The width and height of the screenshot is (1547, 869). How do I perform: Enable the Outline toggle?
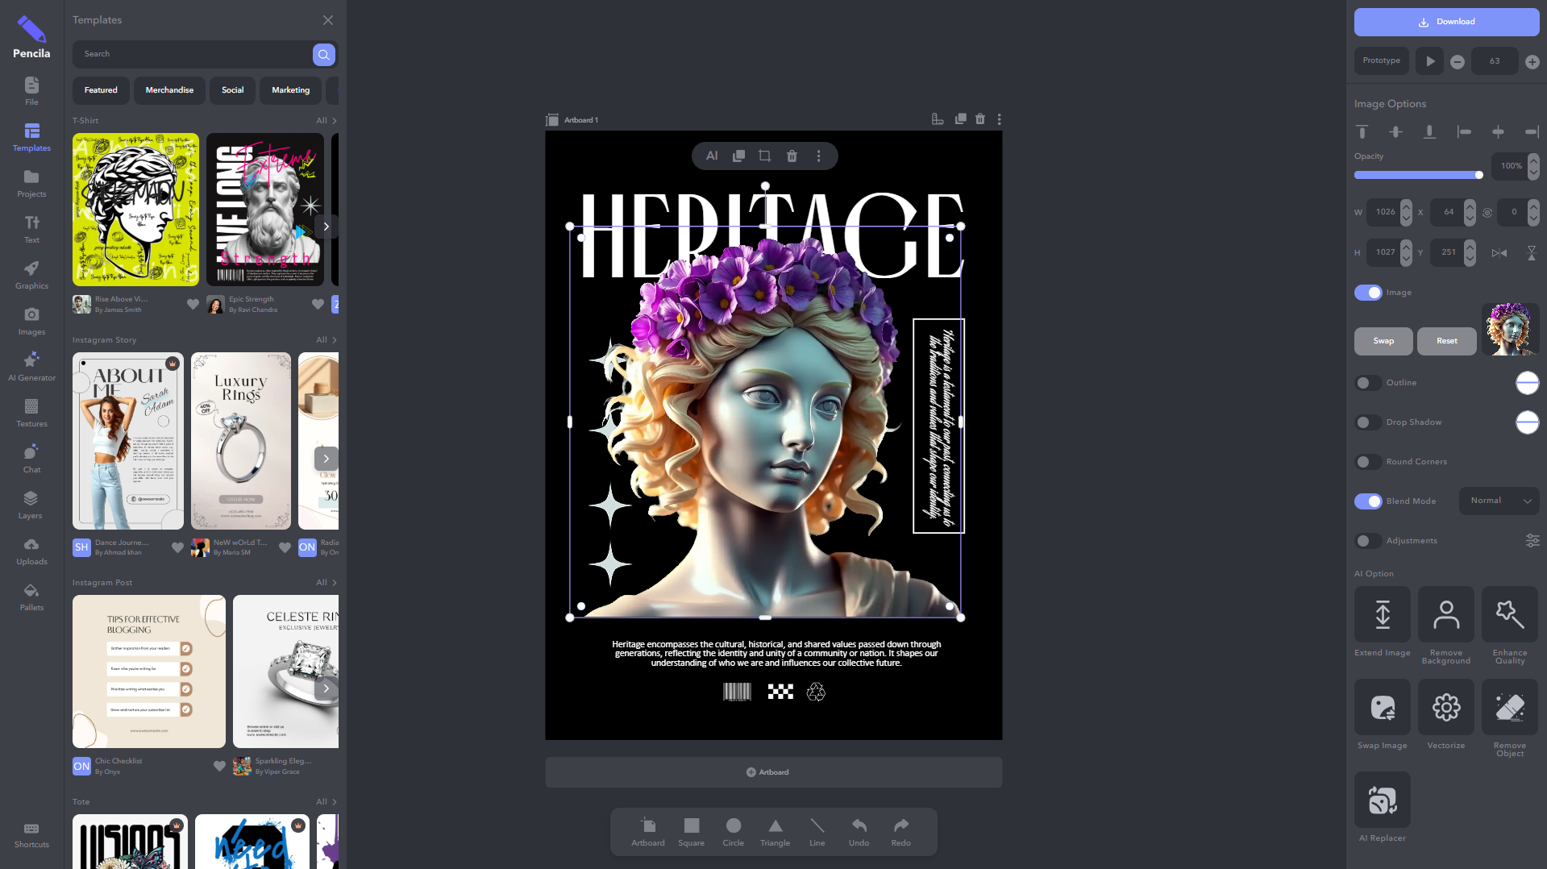coord(1367,383)
